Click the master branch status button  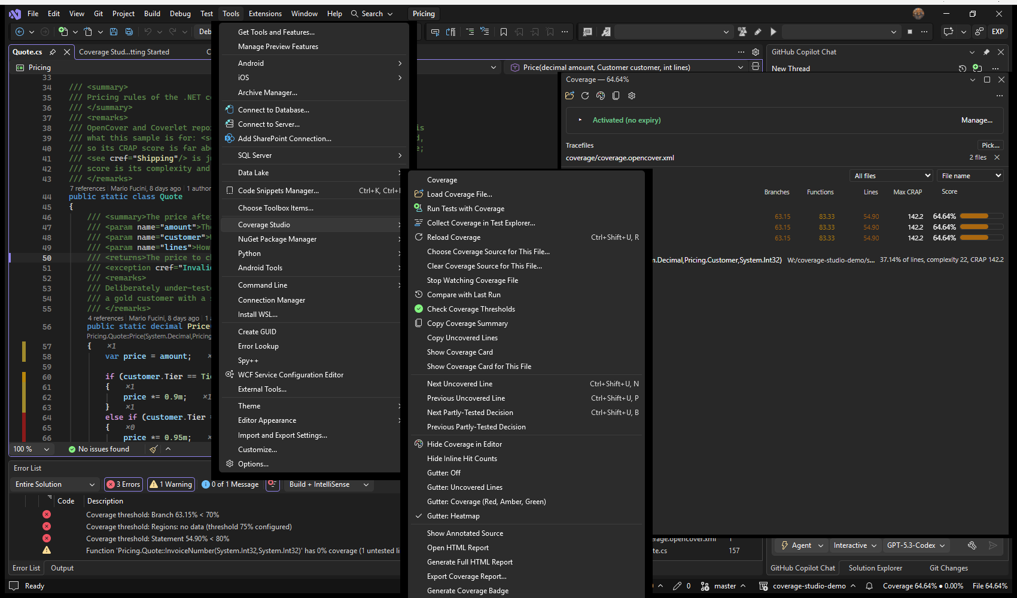(x=723, y=586)
